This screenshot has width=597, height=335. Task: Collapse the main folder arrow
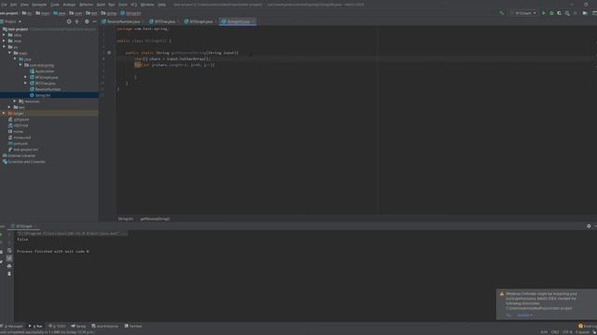point(10,53)
